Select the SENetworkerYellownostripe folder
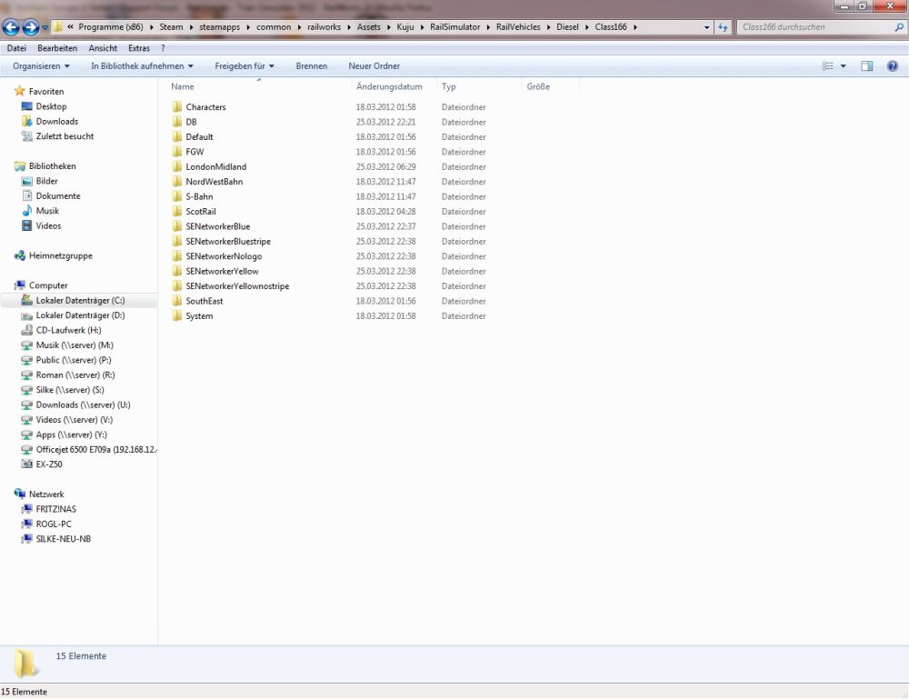The image size is (909, 699). 237,286
